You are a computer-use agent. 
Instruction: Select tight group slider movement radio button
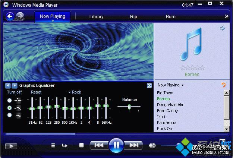pyautogui.click(x=10, y=115)
